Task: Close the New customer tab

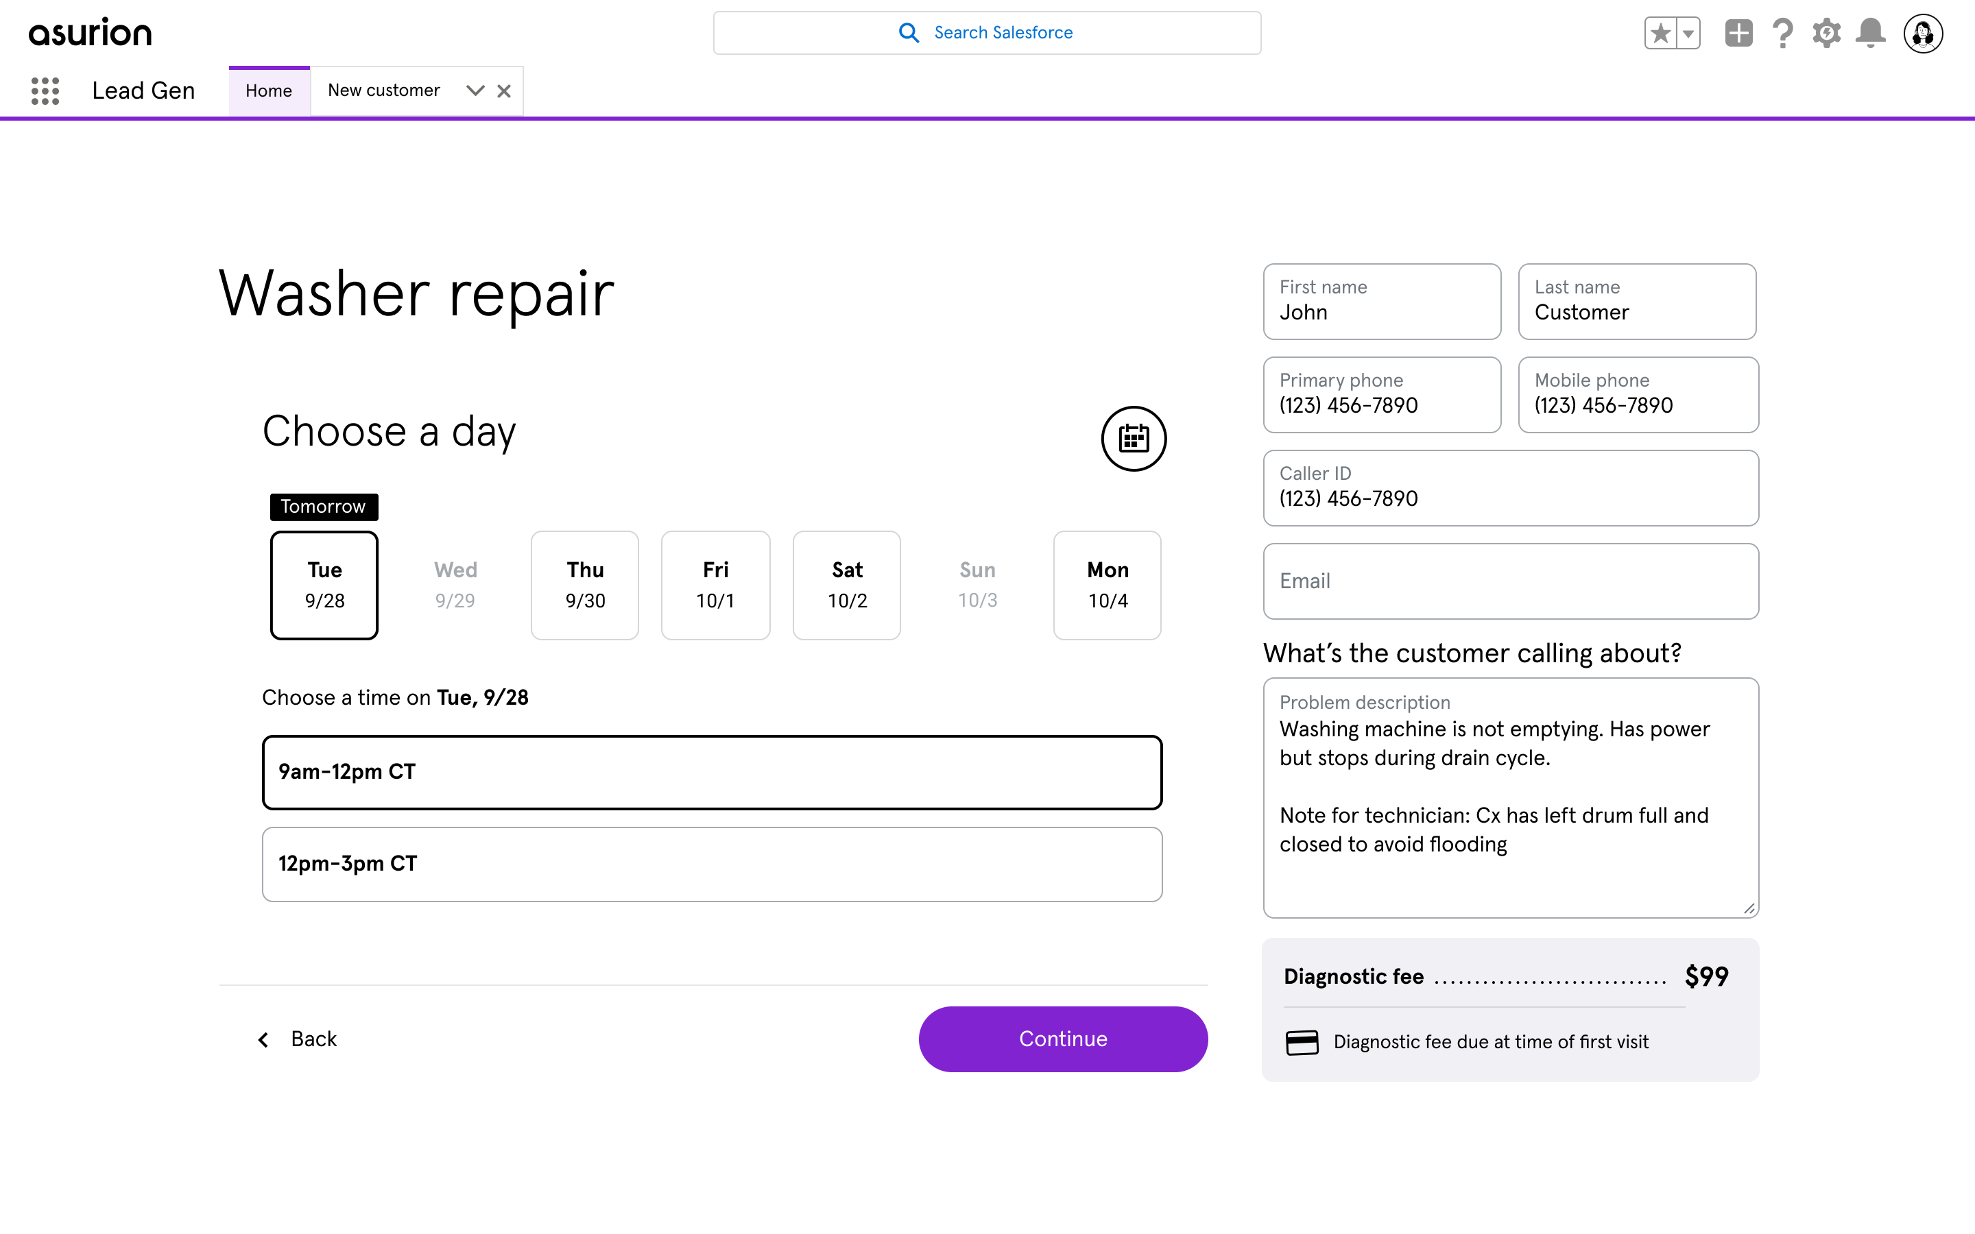Action: point(504,90)
